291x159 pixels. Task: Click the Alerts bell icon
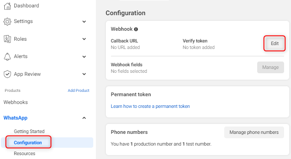pos(7,56)
